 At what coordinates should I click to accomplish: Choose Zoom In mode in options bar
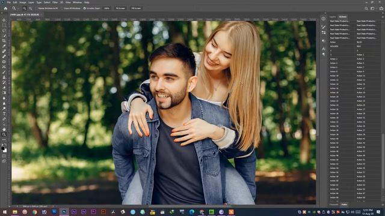pos(25,8)
